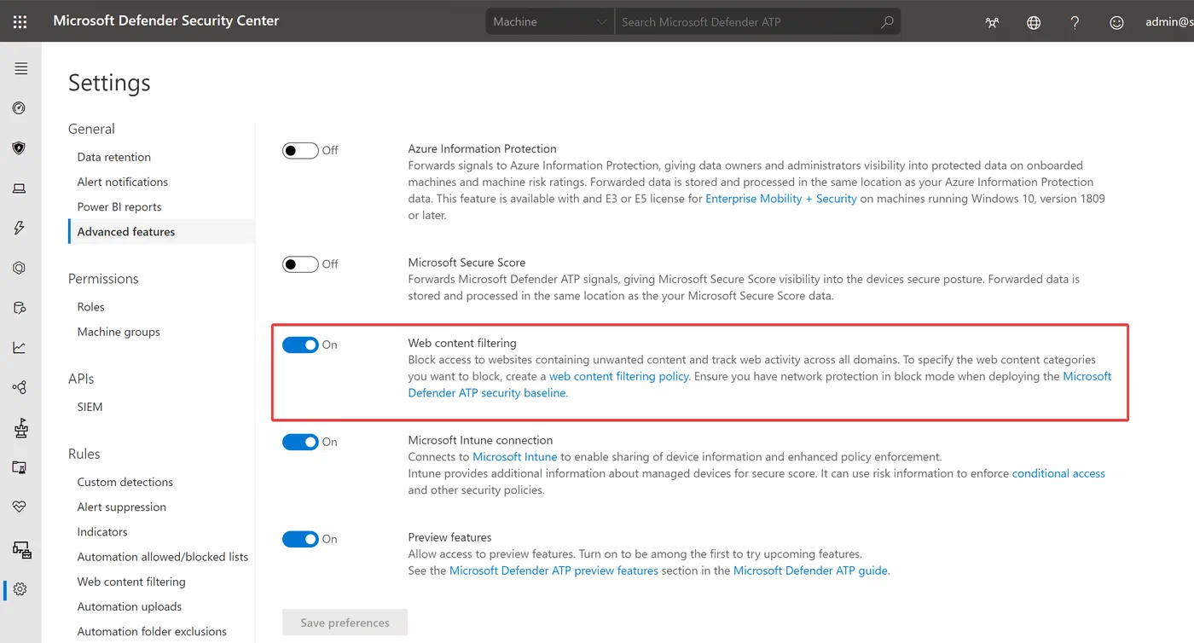Click the Rules section heading
The image size is (1194, 643).
click(x=84, y=454)
